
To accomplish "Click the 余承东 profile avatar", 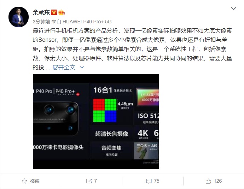I will click(x=18, y=17).
